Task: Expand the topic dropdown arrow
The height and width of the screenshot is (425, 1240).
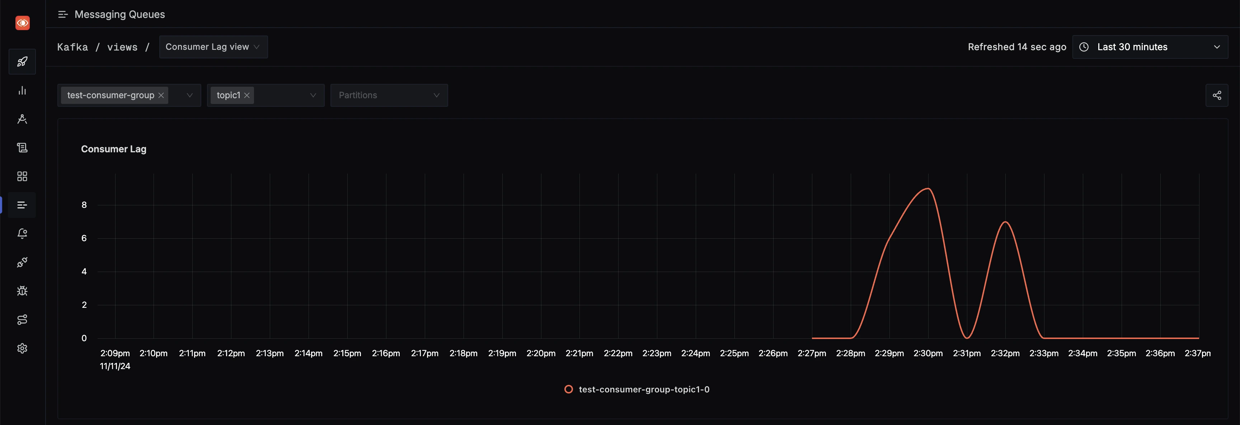Action: pyautogui.click(x=313, y=95)
